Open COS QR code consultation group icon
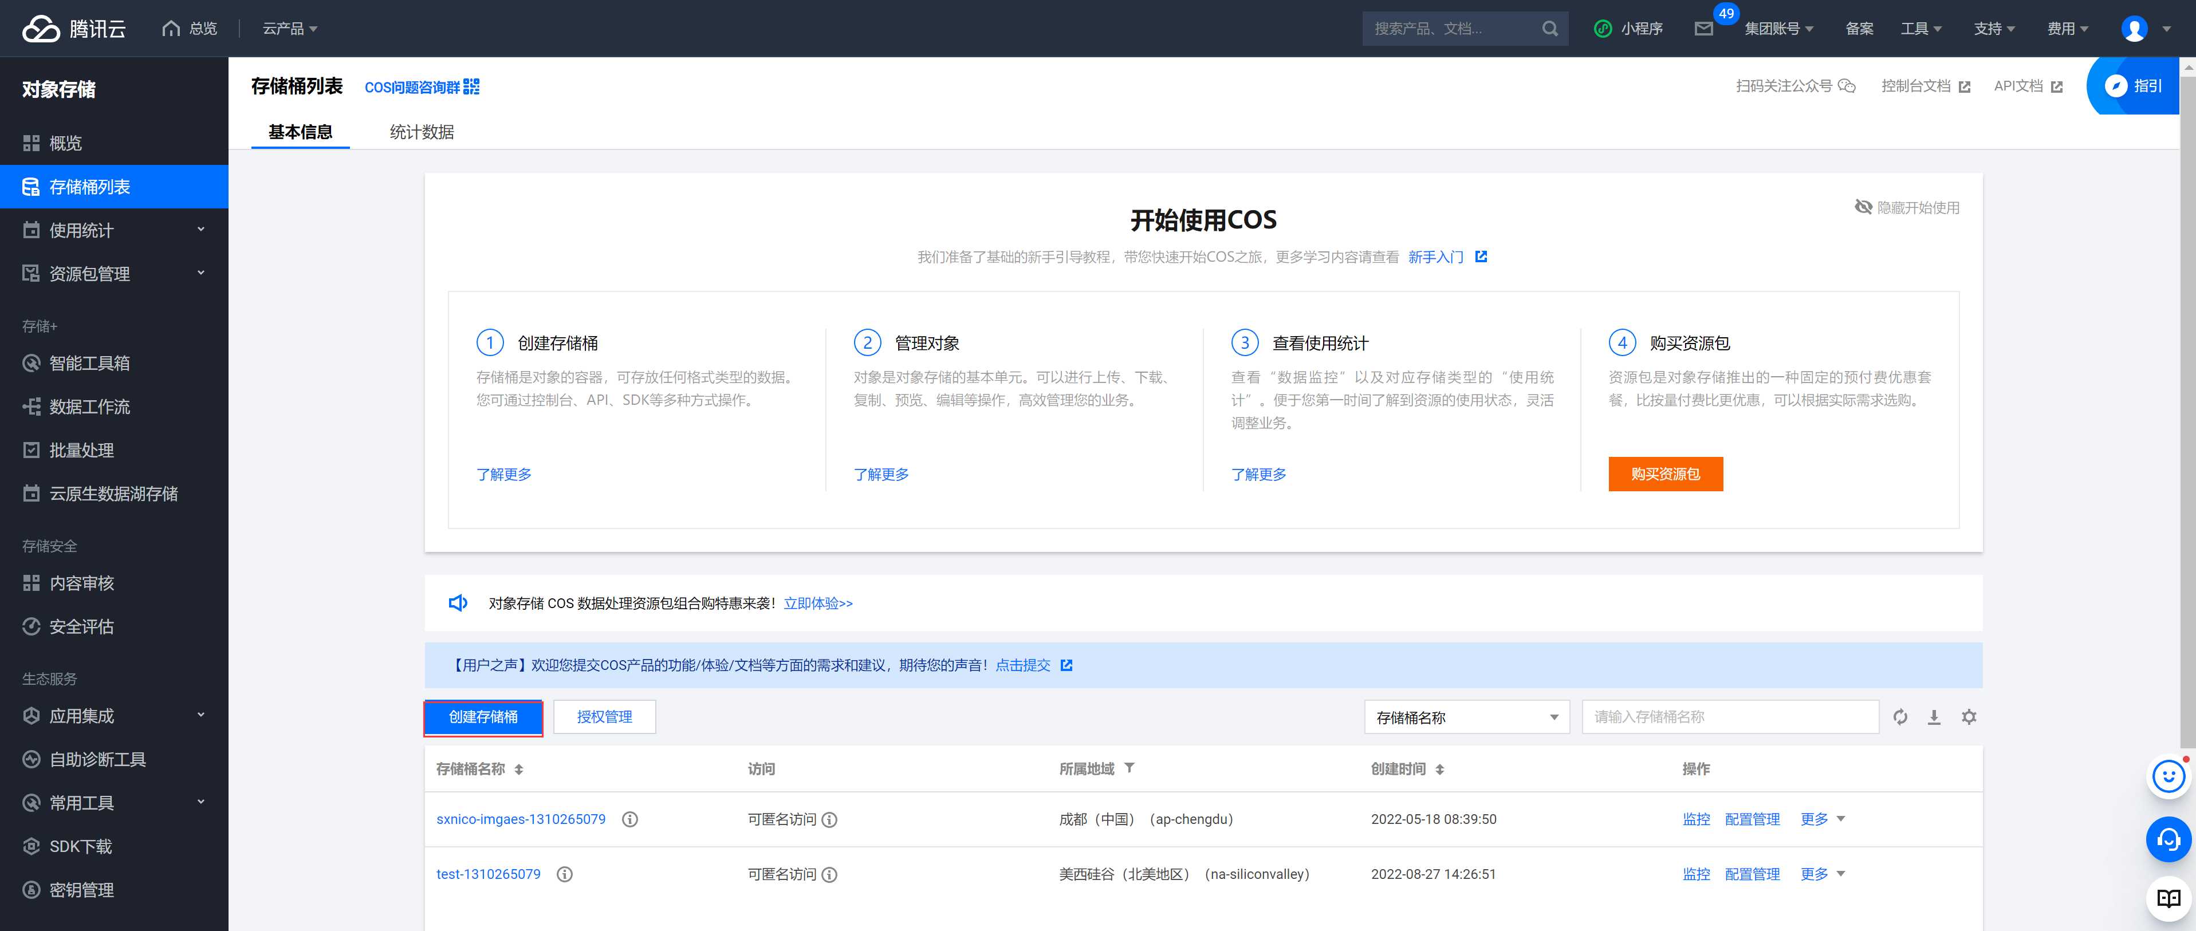Viewport: 2196px width, 931px height. (x=471, y=87)
